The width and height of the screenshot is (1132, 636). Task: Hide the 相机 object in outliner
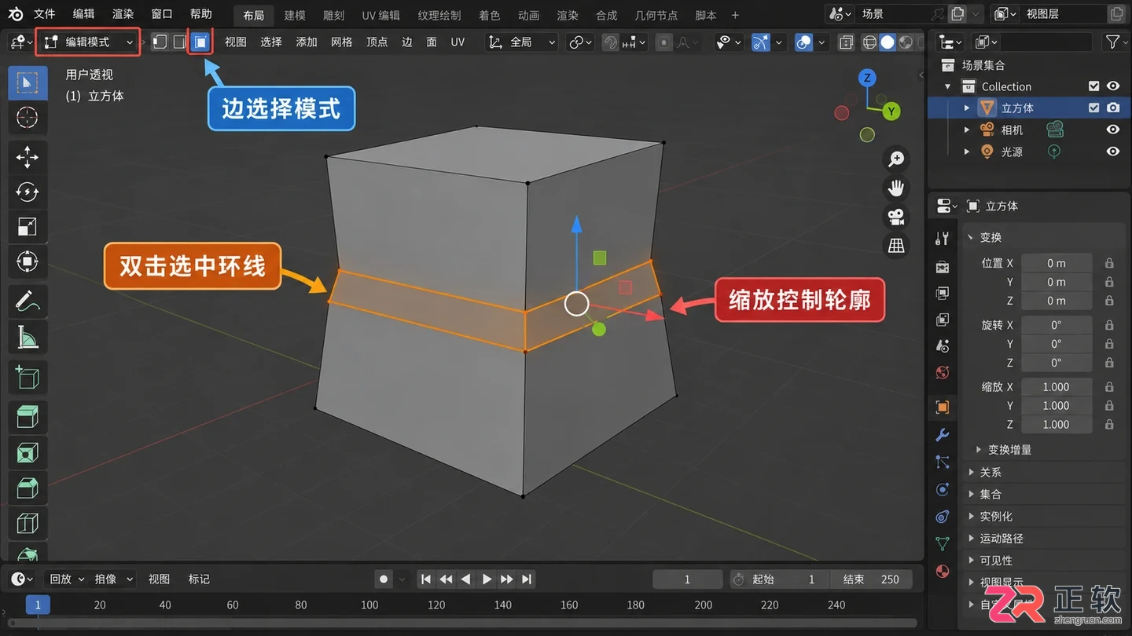click(x=1113, y=130)
